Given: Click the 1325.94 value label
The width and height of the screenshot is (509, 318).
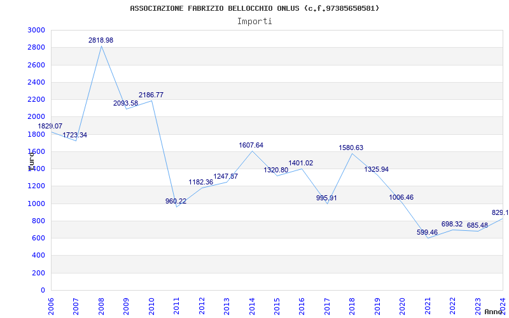Looking at the screenshot, I should (x=376, y=169).
